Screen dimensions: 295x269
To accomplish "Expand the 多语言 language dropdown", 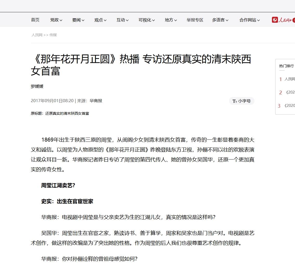I will [220, 20].
